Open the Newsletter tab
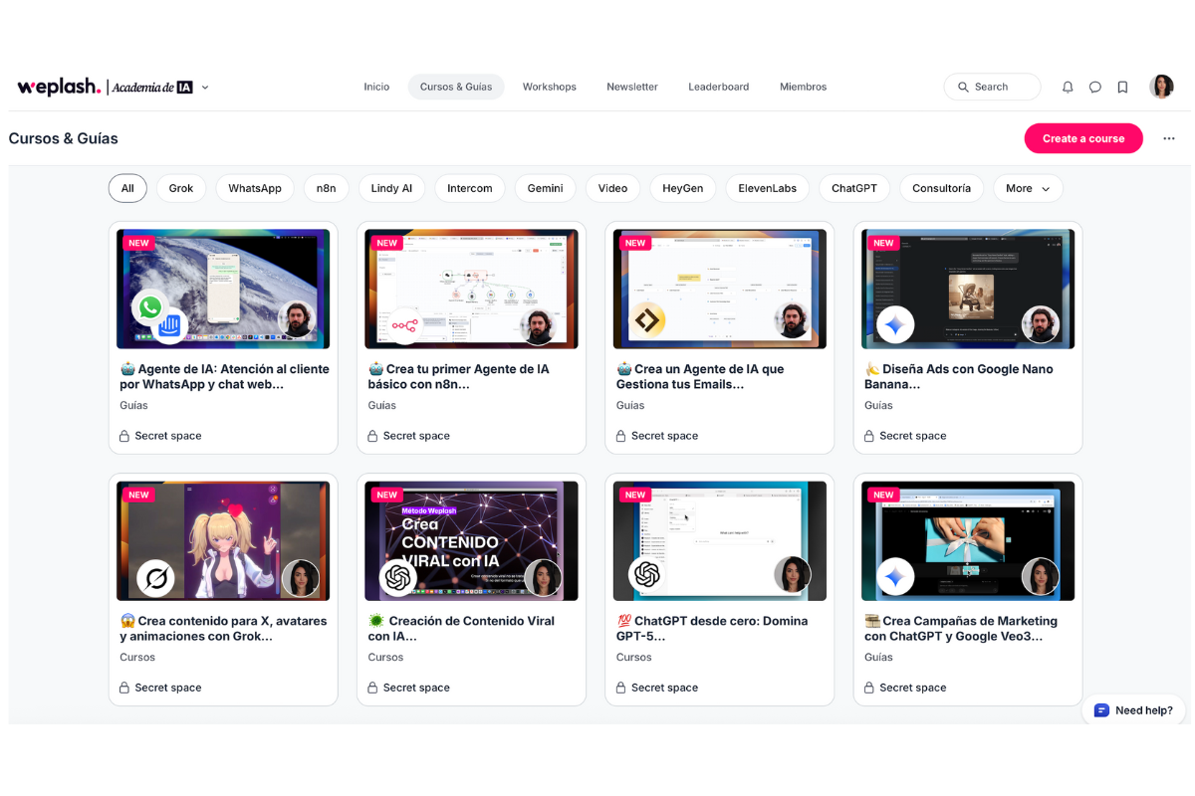 (x=632, y=87)
